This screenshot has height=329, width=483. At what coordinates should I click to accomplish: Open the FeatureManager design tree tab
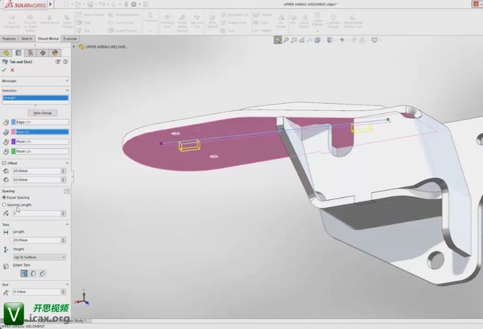coord(7,53)
